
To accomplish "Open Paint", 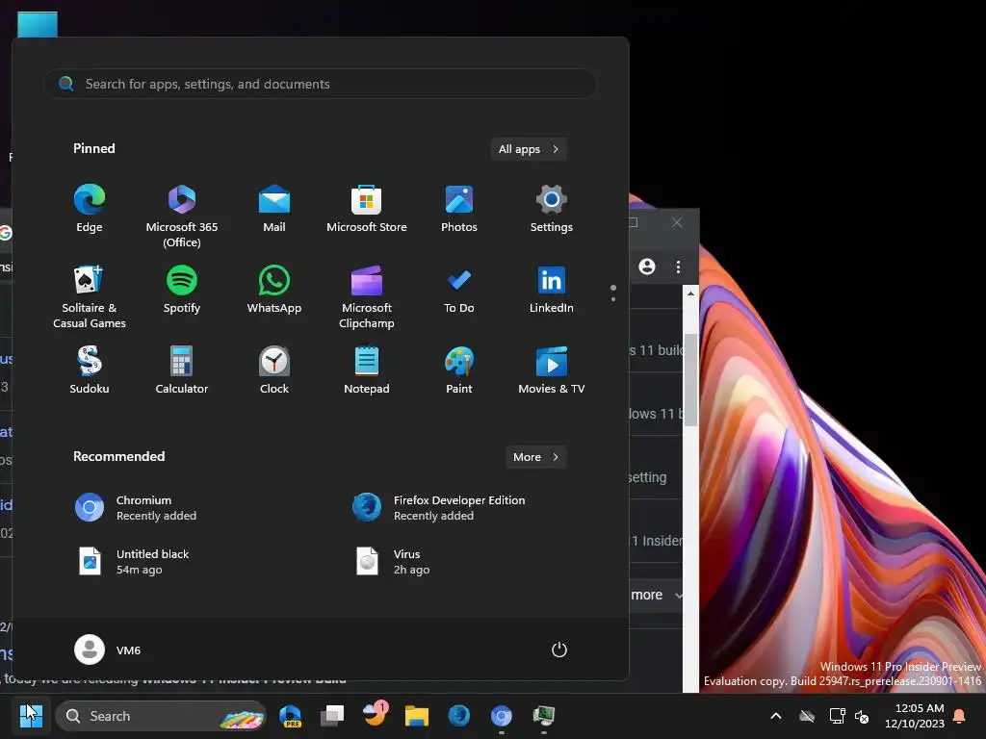I will click(x=459, y=370).
